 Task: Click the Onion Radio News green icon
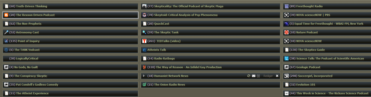pos(144,85)
